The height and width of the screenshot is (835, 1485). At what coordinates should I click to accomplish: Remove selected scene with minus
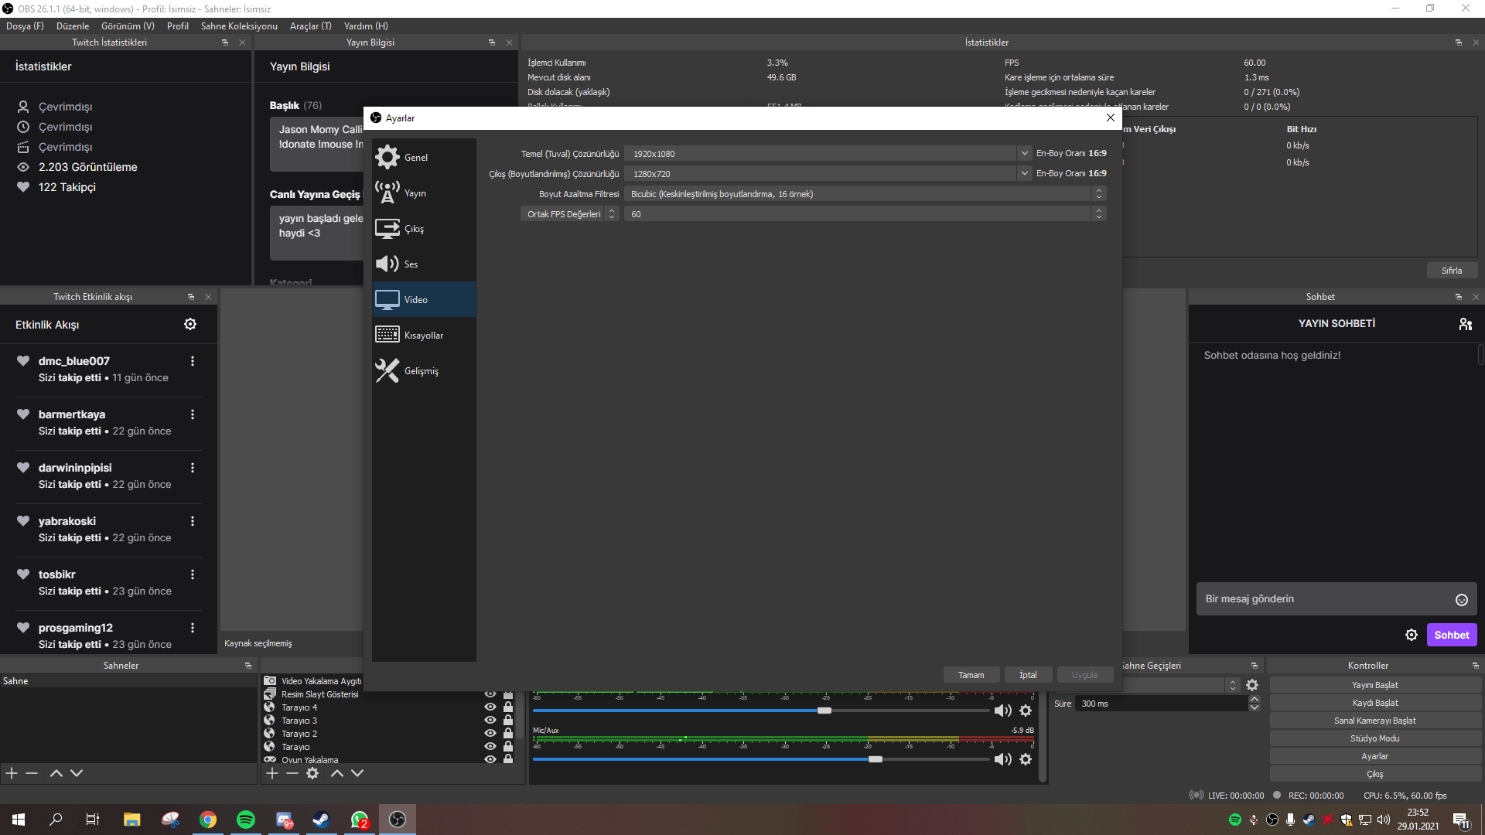click(x=32, y=773)
